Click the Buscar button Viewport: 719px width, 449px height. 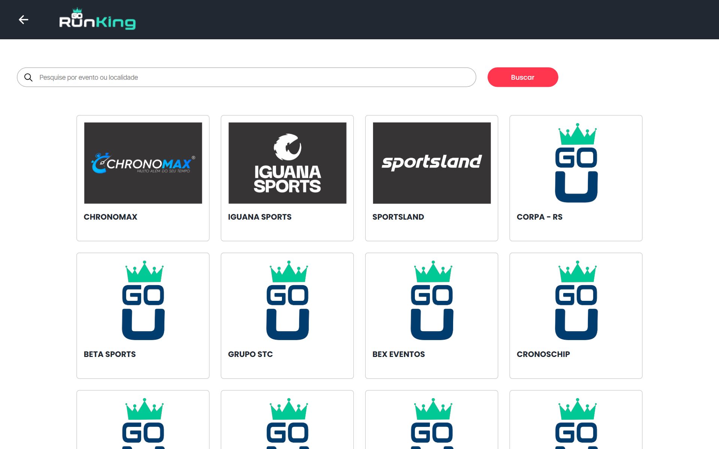coord(523,77)
